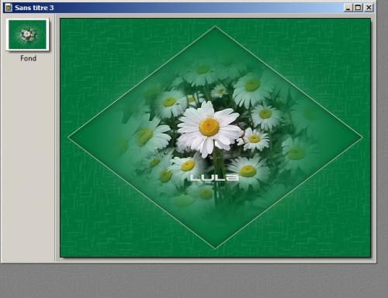
Task: Select the Fond layer thumbnail
Action: pos(27,35)
